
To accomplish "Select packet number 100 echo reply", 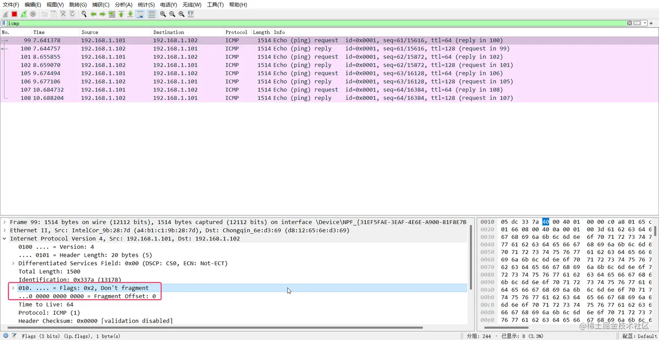I will pos(329,48).
